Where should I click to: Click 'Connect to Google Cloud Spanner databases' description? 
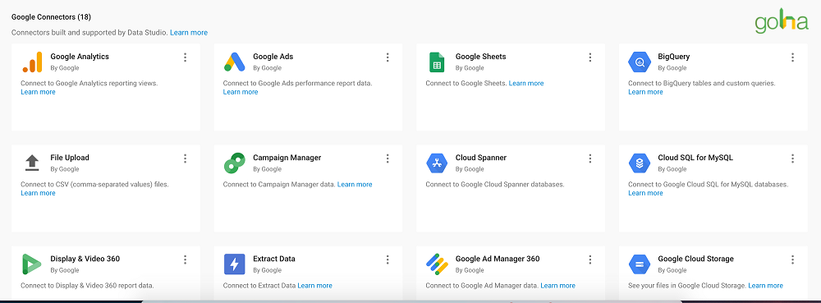tap(495, 184)
